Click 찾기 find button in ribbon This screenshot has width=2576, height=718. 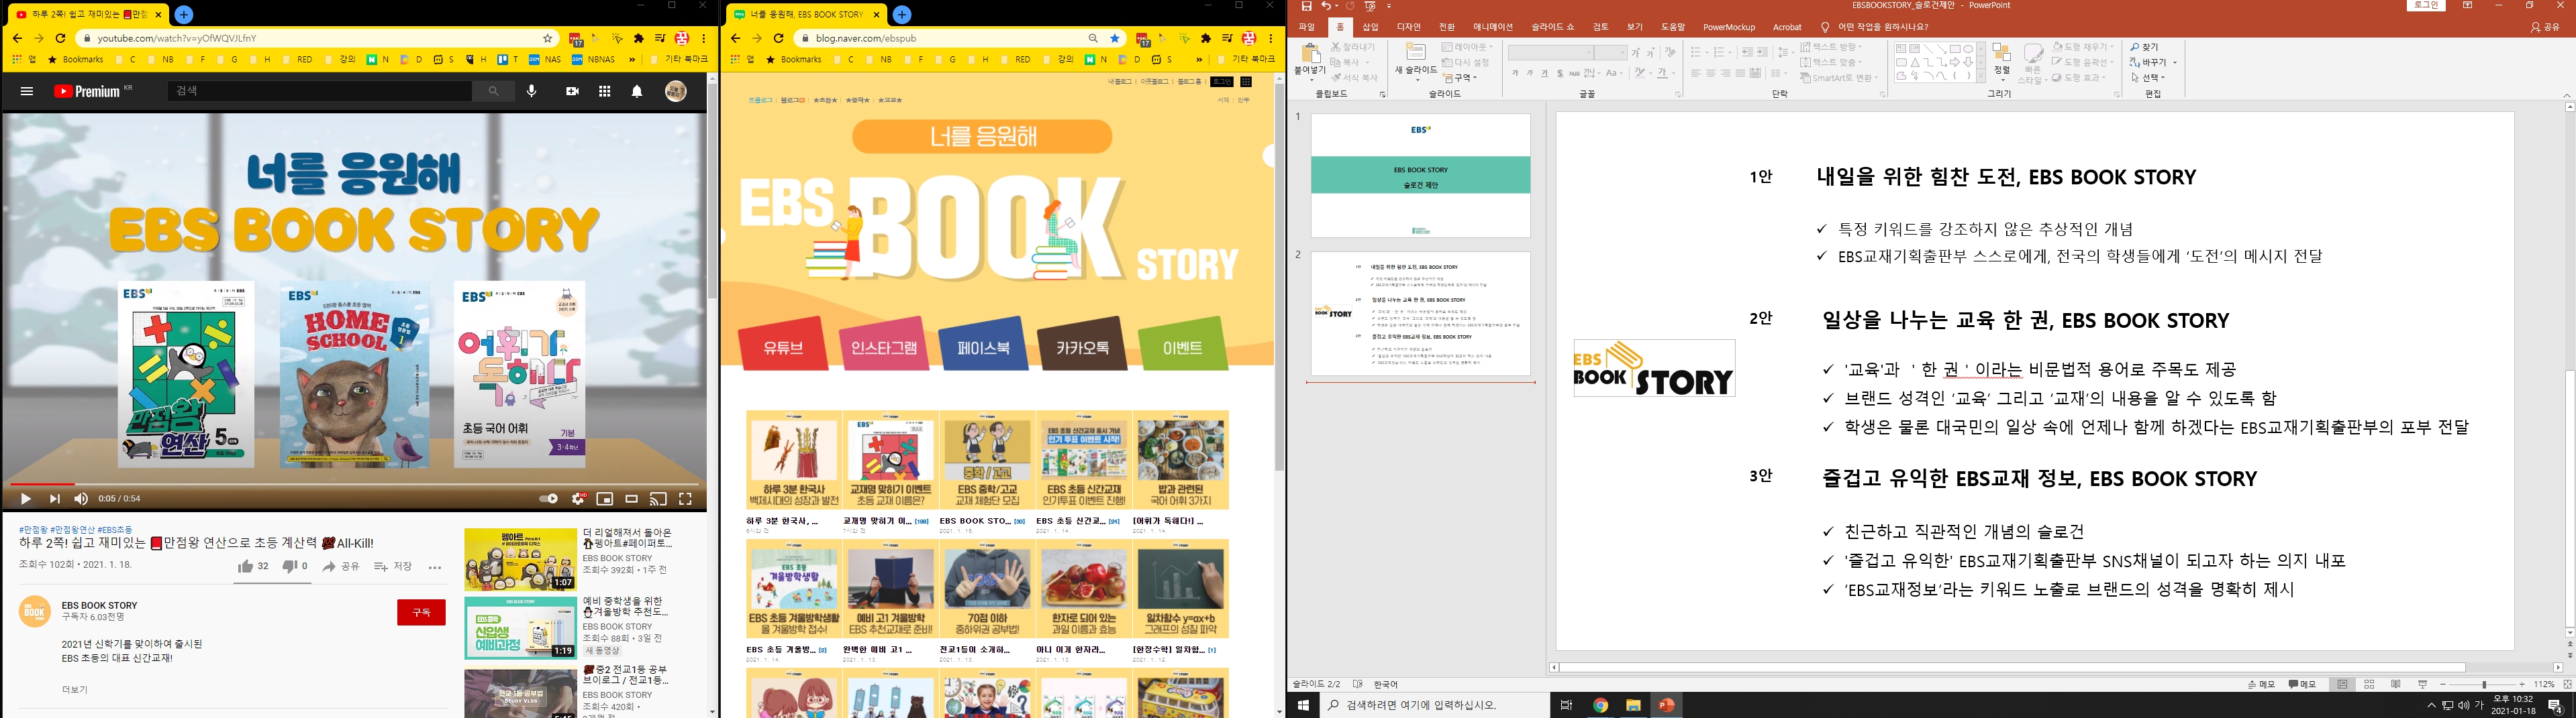[x=2144, y=47]
